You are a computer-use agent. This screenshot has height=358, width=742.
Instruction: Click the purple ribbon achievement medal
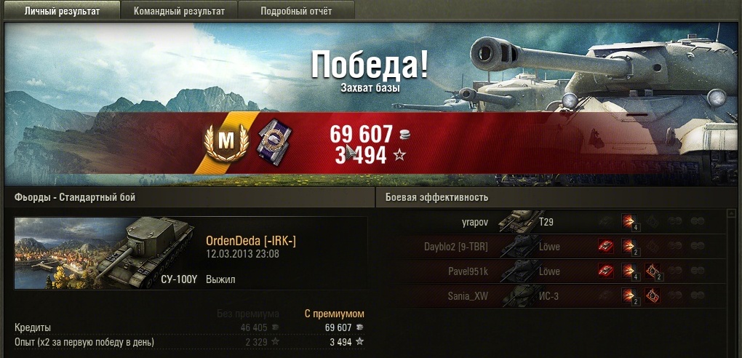pyautogui.click(x=273, y=142)
